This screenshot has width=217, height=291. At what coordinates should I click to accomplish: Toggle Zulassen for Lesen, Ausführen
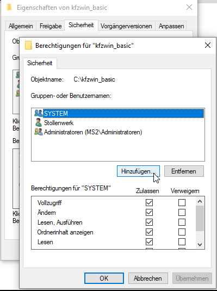point(149,222)
